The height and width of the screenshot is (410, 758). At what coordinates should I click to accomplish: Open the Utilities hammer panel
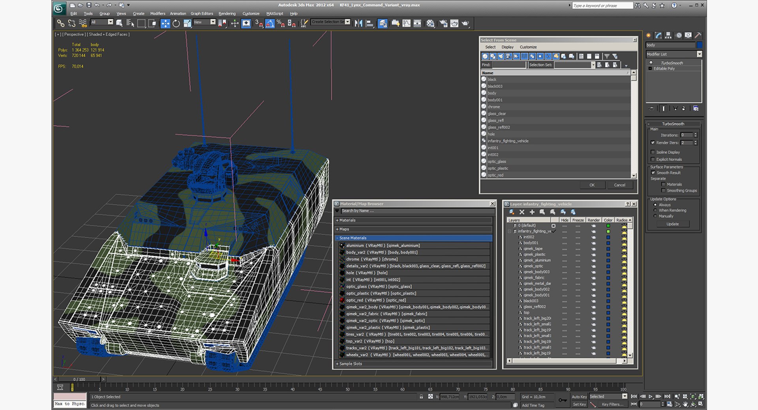click(x=698, y=36)
